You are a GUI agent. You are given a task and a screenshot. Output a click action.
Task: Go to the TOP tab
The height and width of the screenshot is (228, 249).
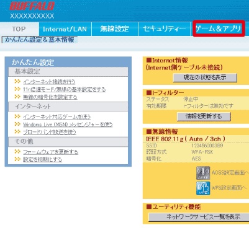click(x=19, y=29)
